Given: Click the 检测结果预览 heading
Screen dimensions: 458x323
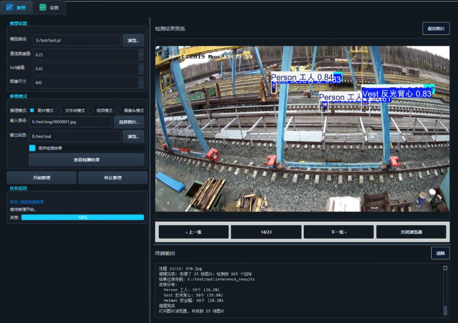Looking at the screenshot, I should point(170,29).
